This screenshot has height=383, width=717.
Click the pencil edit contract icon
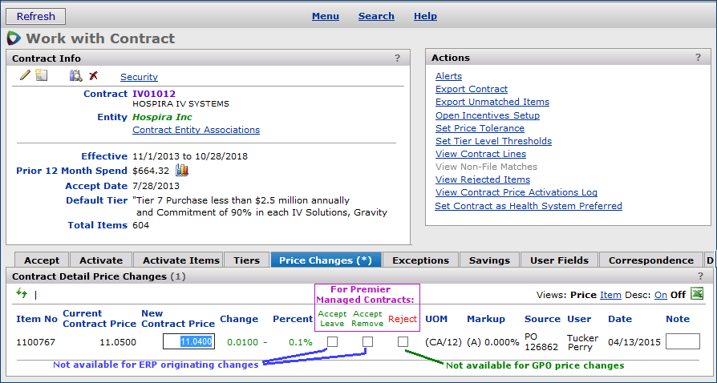[25, 75]
